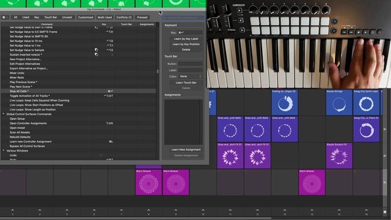Toggle the Multi-Used filter
This screenshot has height=220, width=391.
pyautogui.click(x=104, y=17)
